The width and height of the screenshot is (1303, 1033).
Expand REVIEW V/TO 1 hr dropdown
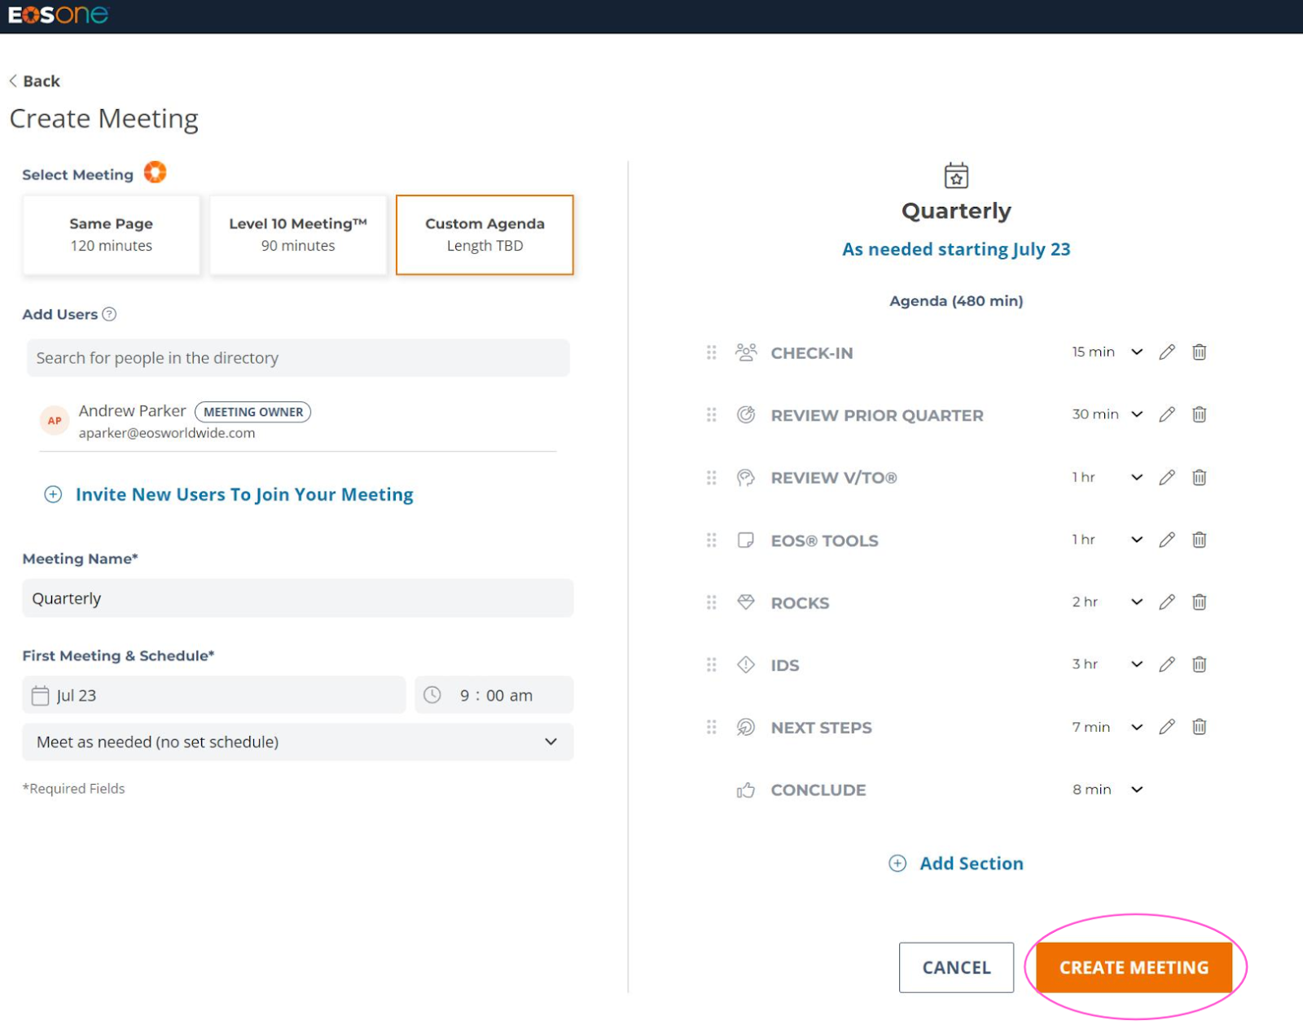click(x=1137, y=478)
